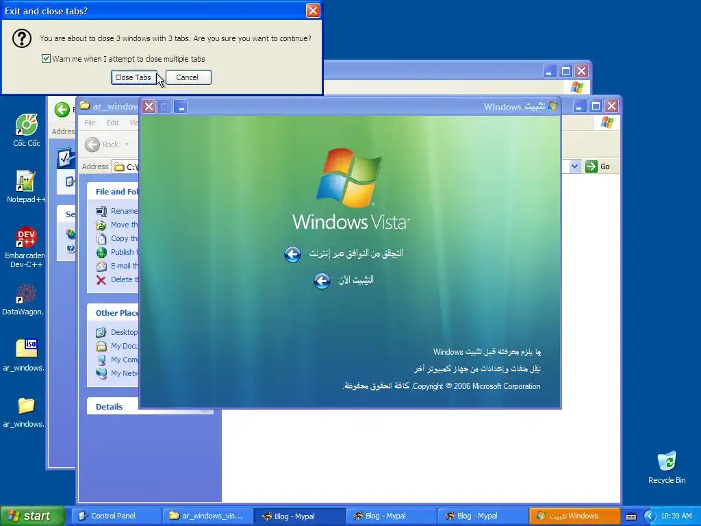Collapse the File and Folder Tasks header

(114, 192)
